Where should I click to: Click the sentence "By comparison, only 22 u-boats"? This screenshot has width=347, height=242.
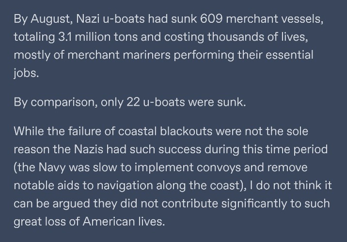(99, 103)
